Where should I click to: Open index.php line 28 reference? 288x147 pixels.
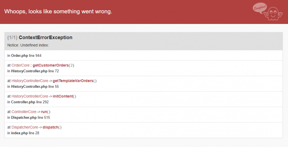tap(23, 133)
